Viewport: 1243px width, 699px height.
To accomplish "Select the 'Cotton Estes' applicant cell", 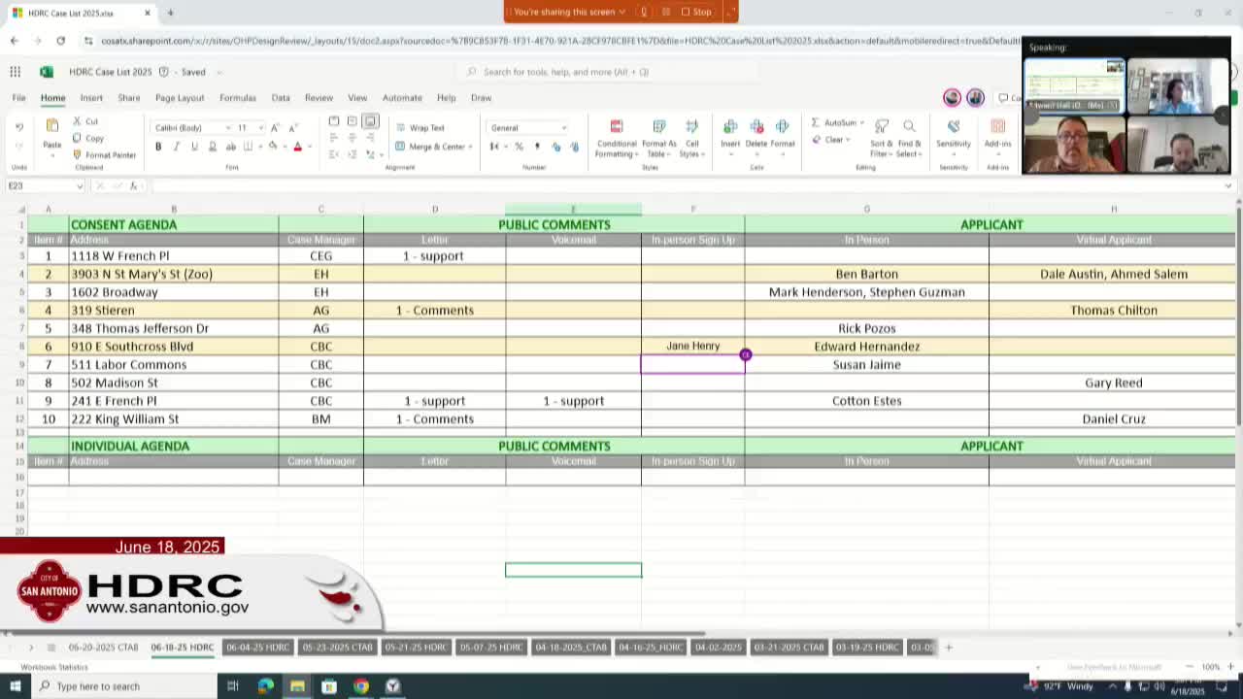I will (x=866, y=401).
